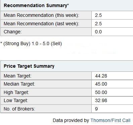Select the Price Target Summary header
This screenshot has width=133, height=125.
point(29,66)
